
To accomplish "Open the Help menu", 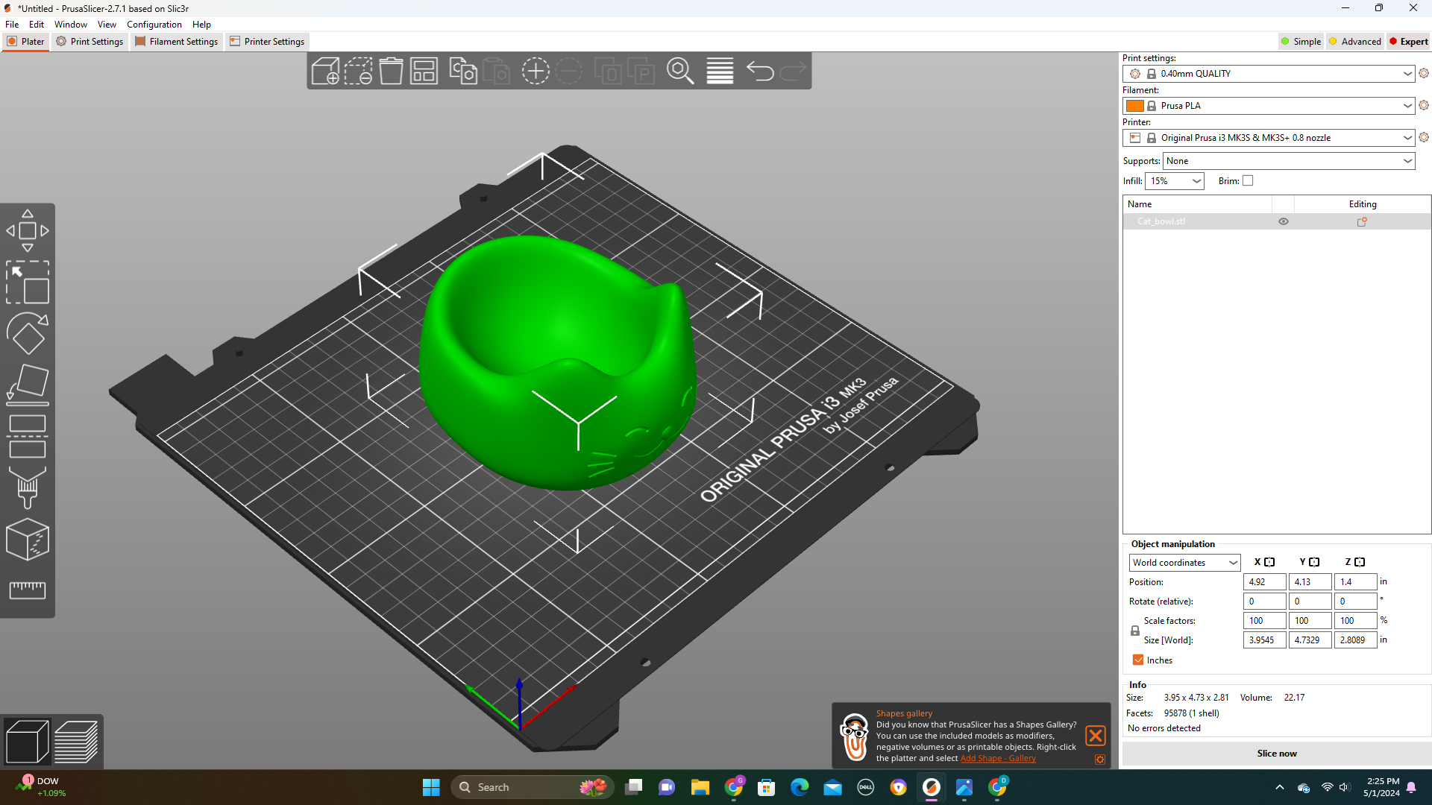I will 201,25.
